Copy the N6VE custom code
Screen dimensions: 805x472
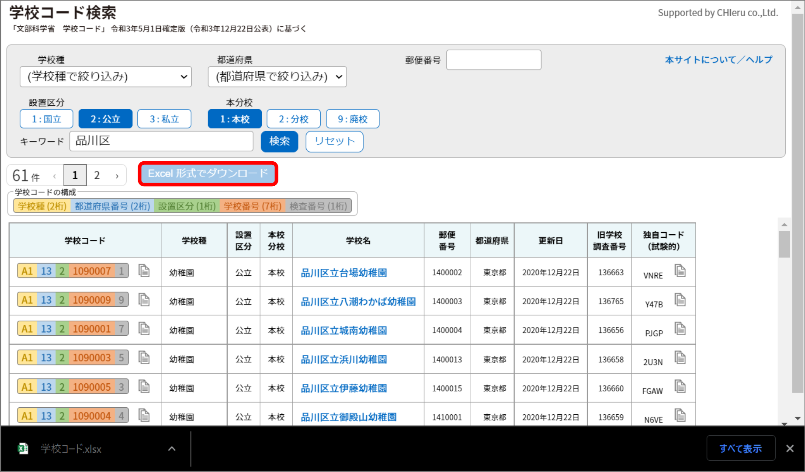point(680,415)
